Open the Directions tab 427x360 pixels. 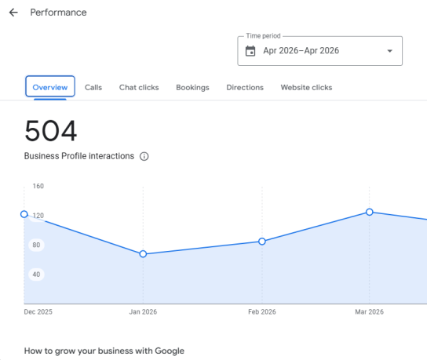pyautogui.click(x=245, y=87)
